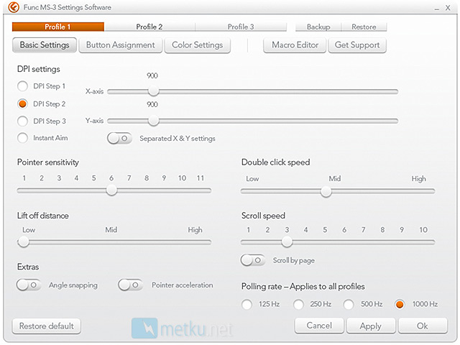Image resolution: width=460 pixels, height=345 pixels.
Task: Apply the current settings
Action: (371, 326)
